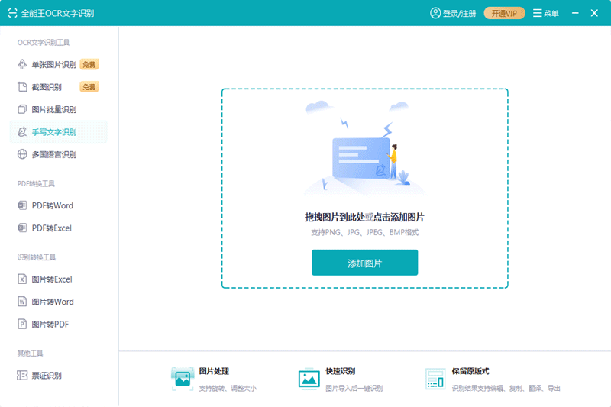Open the 菜单 hamburger menu

click(x=545, y=13)
